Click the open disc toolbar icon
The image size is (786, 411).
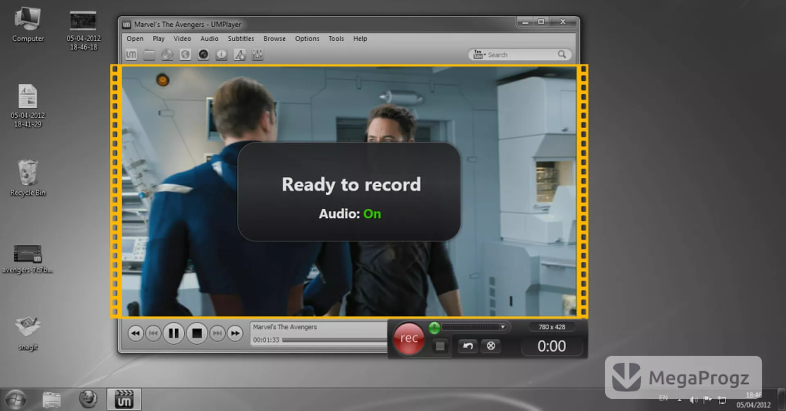point(167,54)
